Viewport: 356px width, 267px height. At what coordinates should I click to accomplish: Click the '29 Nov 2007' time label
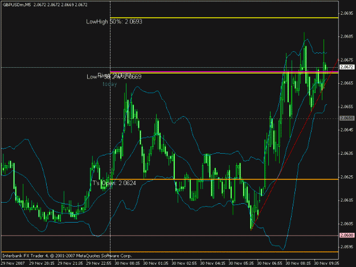[13, 264]
